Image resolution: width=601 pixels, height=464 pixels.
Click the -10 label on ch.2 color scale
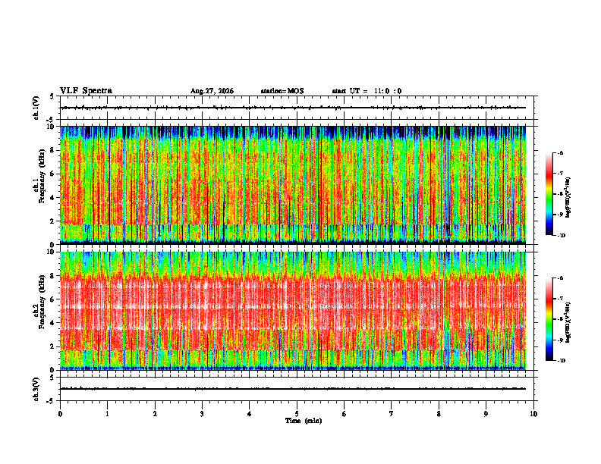561,360
